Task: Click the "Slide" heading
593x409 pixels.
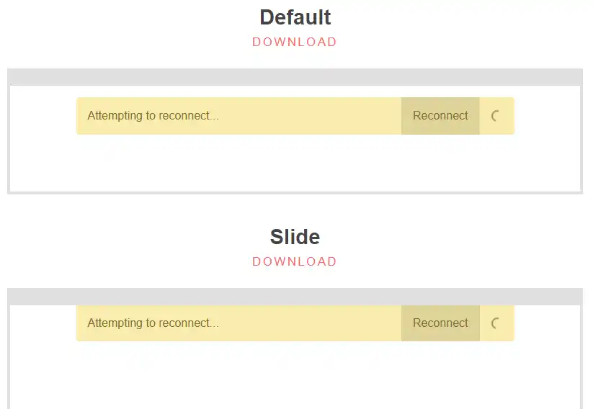Action: pos(295,237)
